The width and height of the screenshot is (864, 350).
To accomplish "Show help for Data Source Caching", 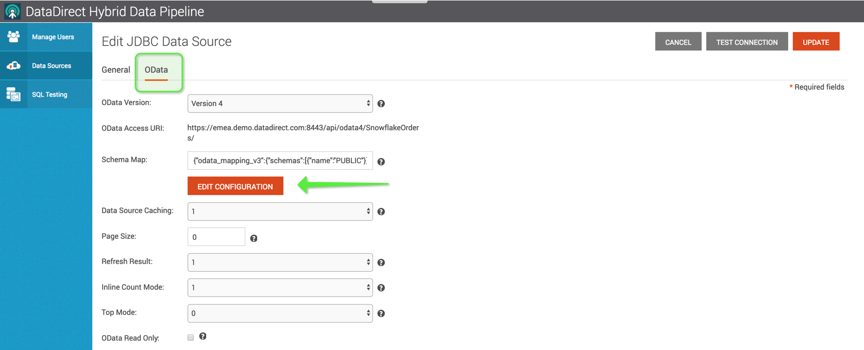I will pyautogui.click(x=381, y=212).
